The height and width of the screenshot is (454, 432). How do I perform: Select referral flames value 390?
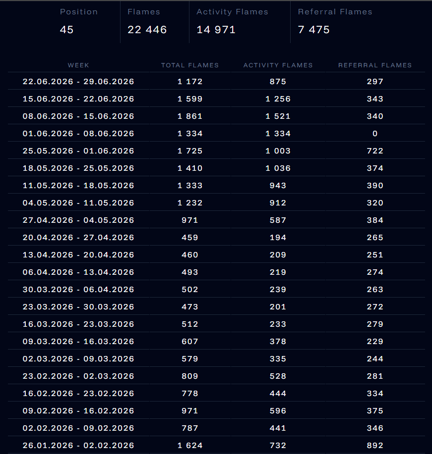[375, 185]
